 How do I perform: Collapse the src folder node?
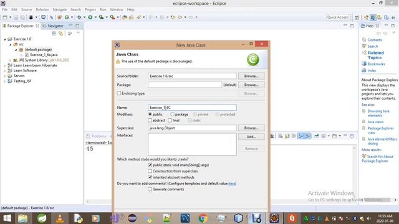pyautogui.click(x=10, y=44)
